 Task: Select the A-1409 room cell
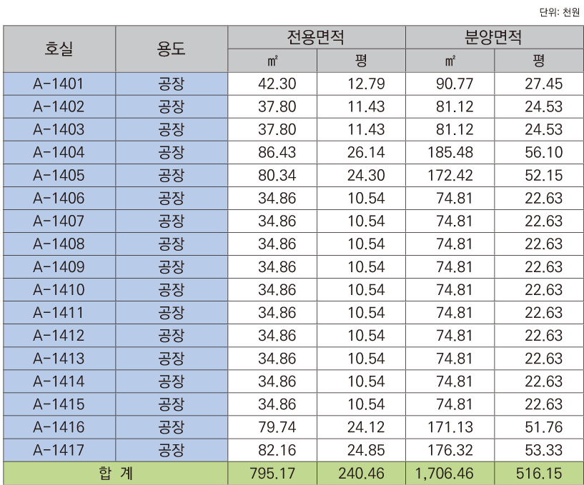tap(59, 267)
